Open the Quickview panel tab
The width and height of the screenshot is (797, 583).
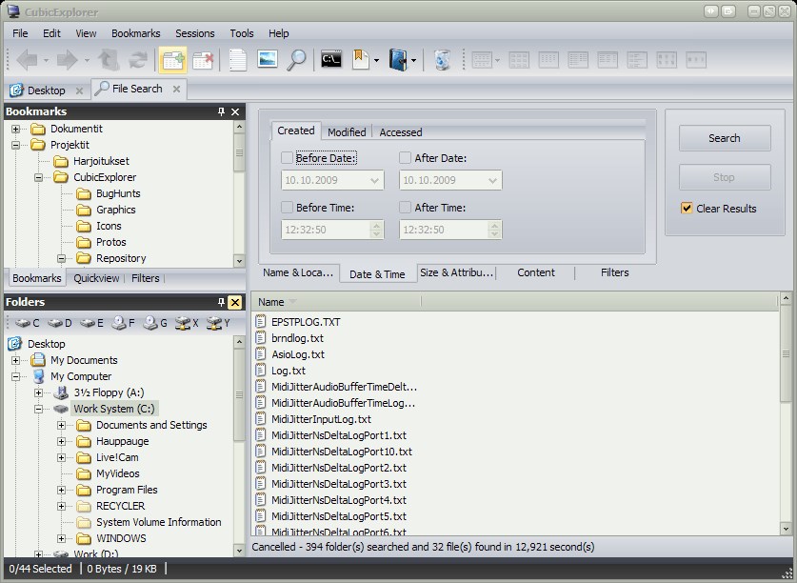pyautogui.click(x=96, y=278)
